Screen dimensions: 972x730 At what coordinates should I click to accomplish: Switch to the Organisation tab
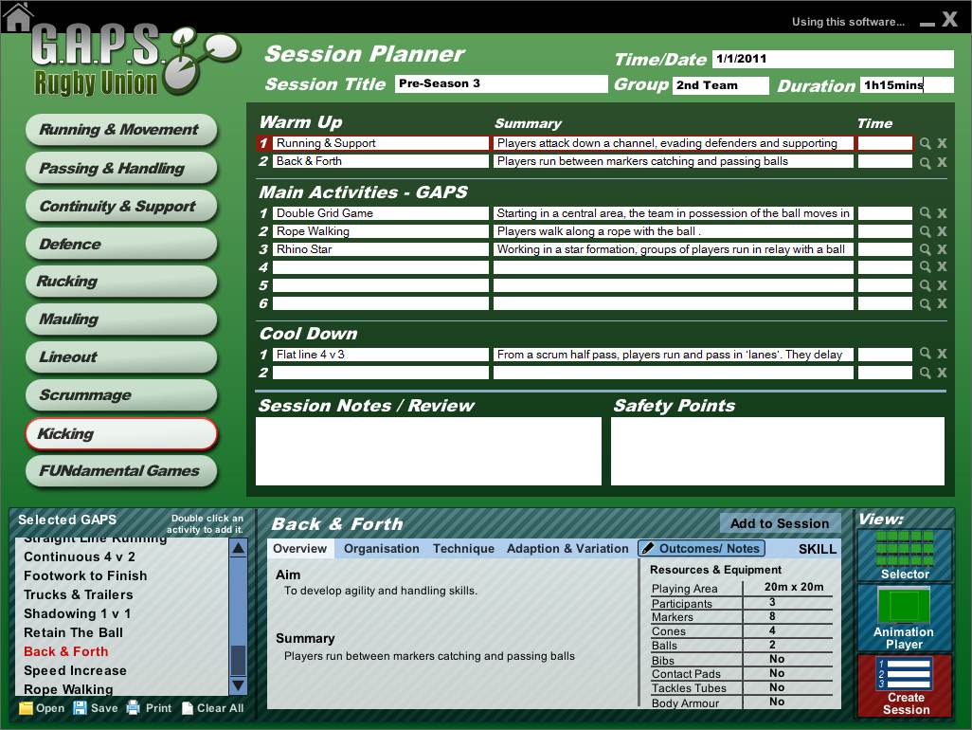pyautogui.click(x=381, y=549)
